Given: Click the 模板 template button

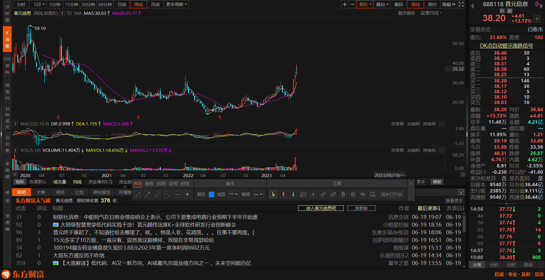Looking at the screenshot, I should [437, 182].
